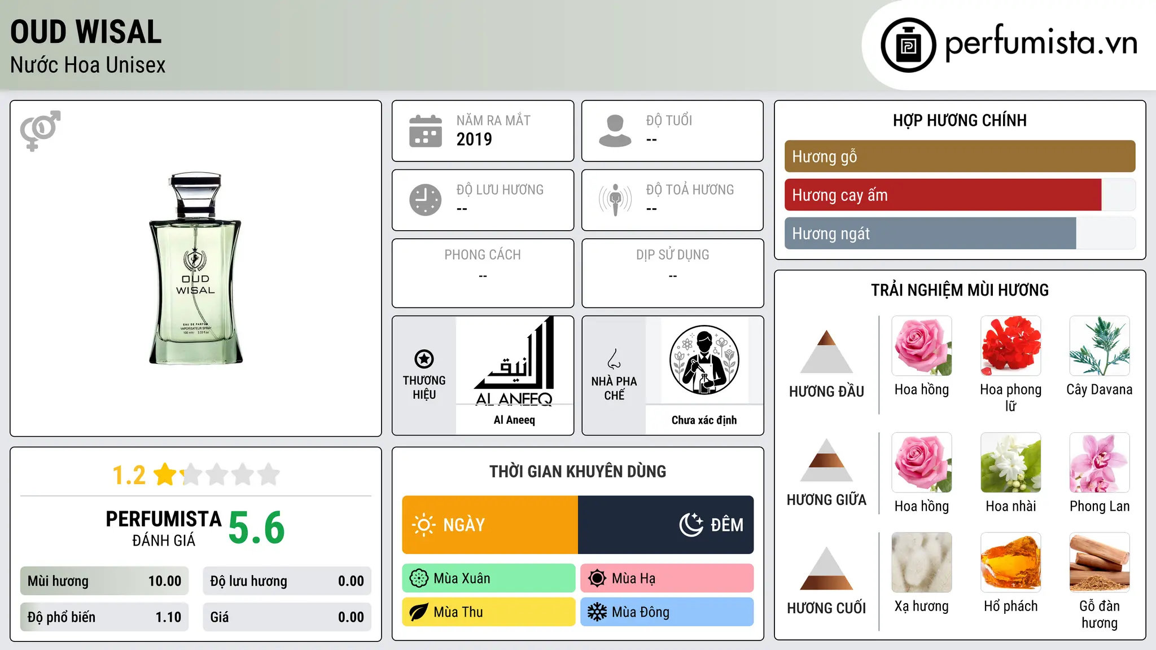Click the leaf icon for Mùa Thu

click(419, 612)
